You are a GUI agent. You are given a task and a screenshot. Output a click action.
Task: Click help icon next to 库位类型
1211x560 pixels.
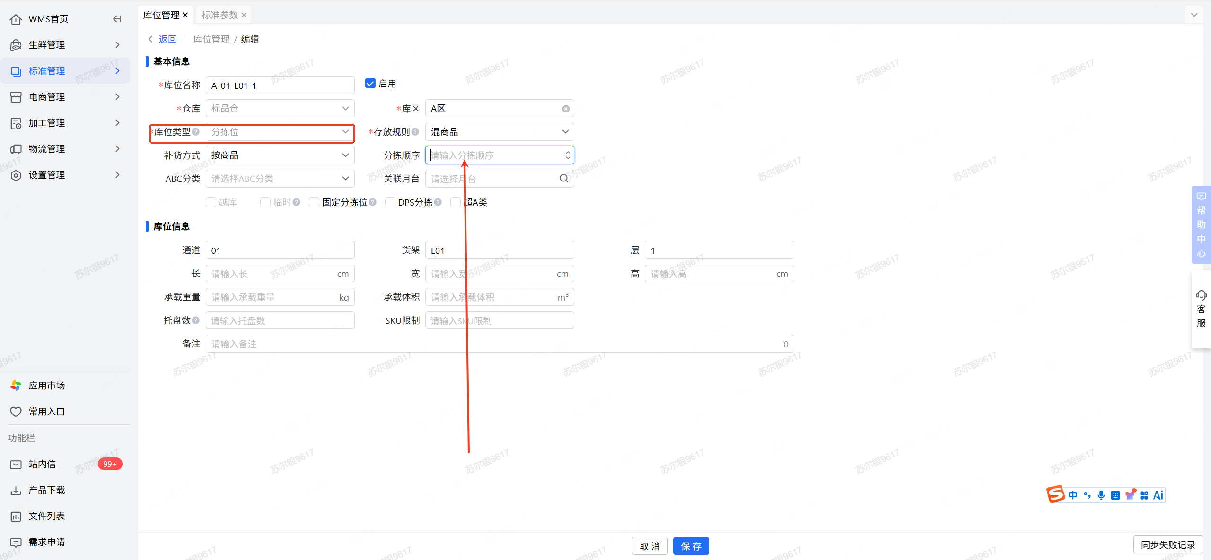196,132
